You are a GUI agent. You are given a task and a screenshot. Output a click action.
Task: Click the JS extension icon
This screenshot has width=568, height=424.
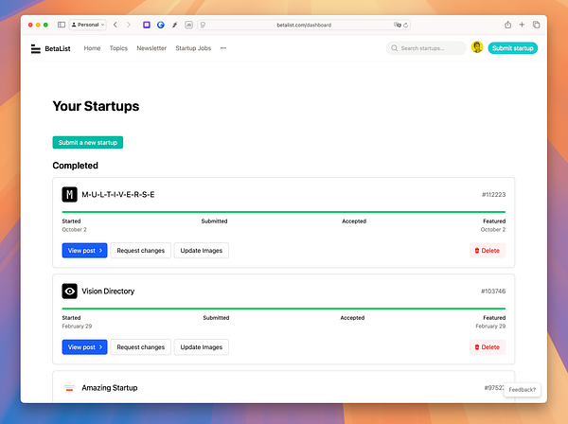(188, 25)
